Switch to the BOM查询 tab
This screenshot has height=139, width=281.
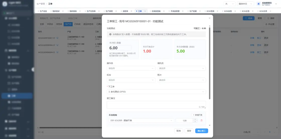(210, 11)
